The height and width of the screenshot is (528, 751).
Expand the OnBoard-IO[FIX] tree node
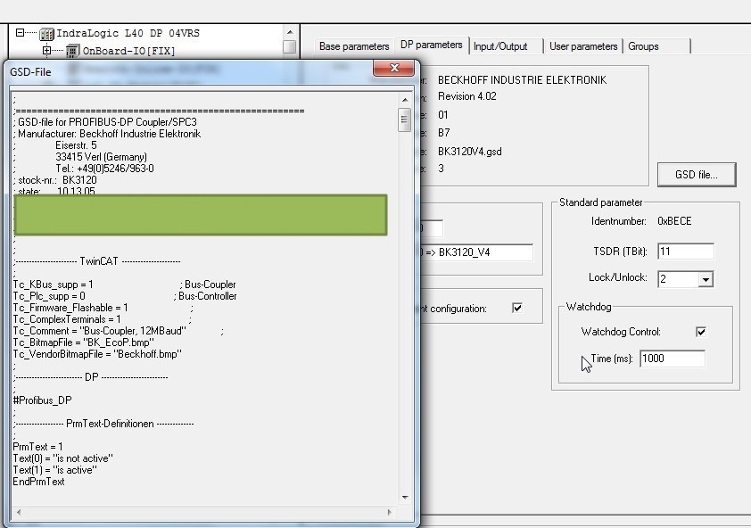click(x=46, y=50)
